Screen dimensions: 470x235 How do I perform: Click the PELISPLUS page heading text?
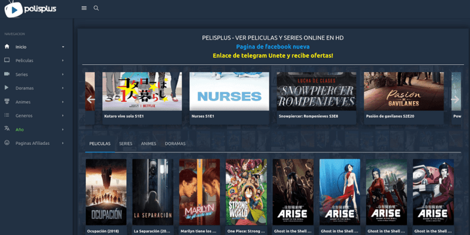(x=273, y=38)
